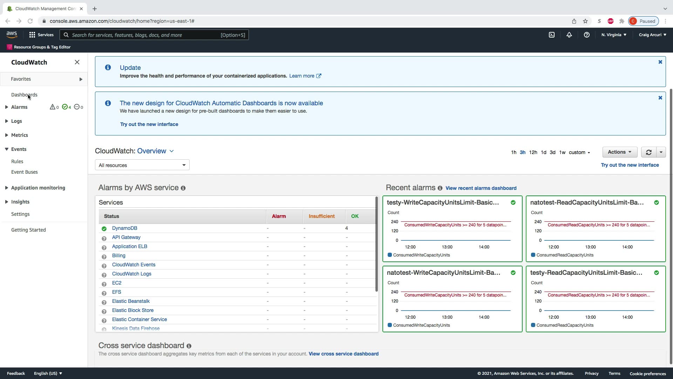Click the Services grid icon
This screenshot has height=379, width=673.
point(32,35)
